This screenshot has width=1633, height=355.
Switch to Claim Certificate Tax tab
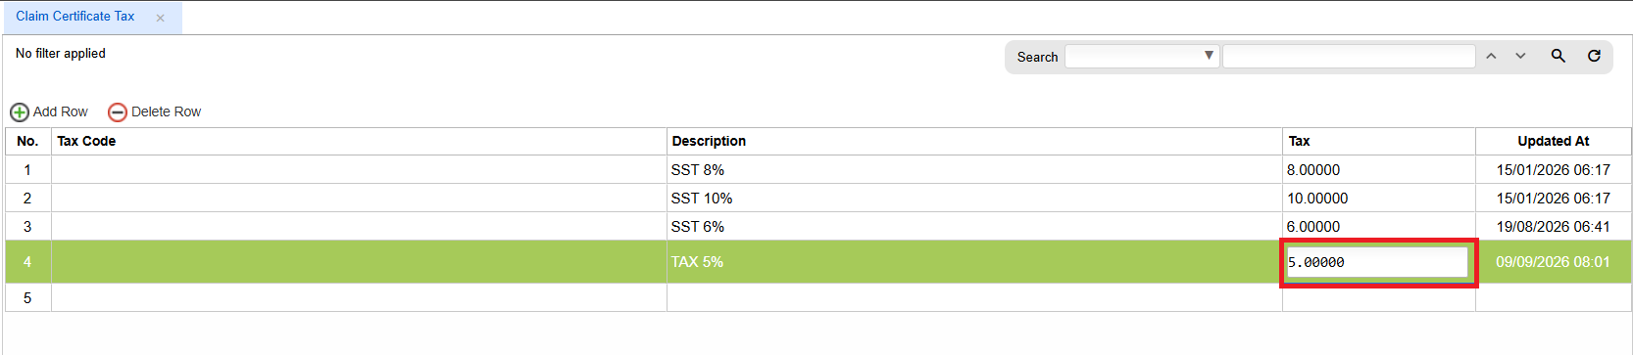(75, 17)
